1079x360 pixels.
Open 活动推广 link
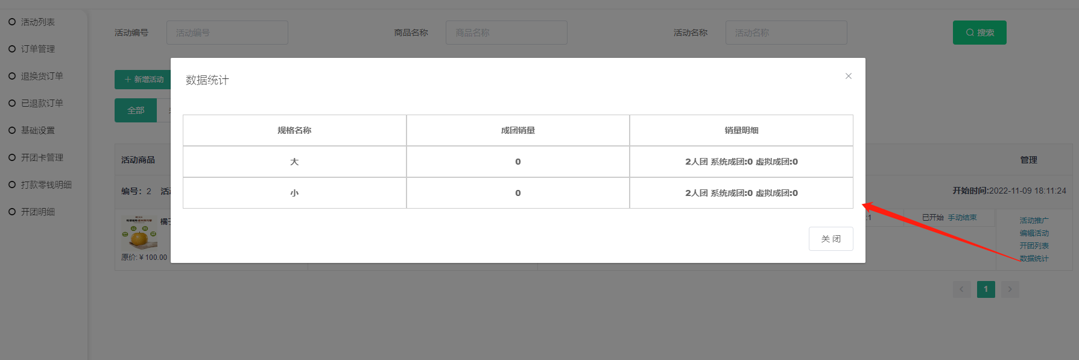(1034, 221)
